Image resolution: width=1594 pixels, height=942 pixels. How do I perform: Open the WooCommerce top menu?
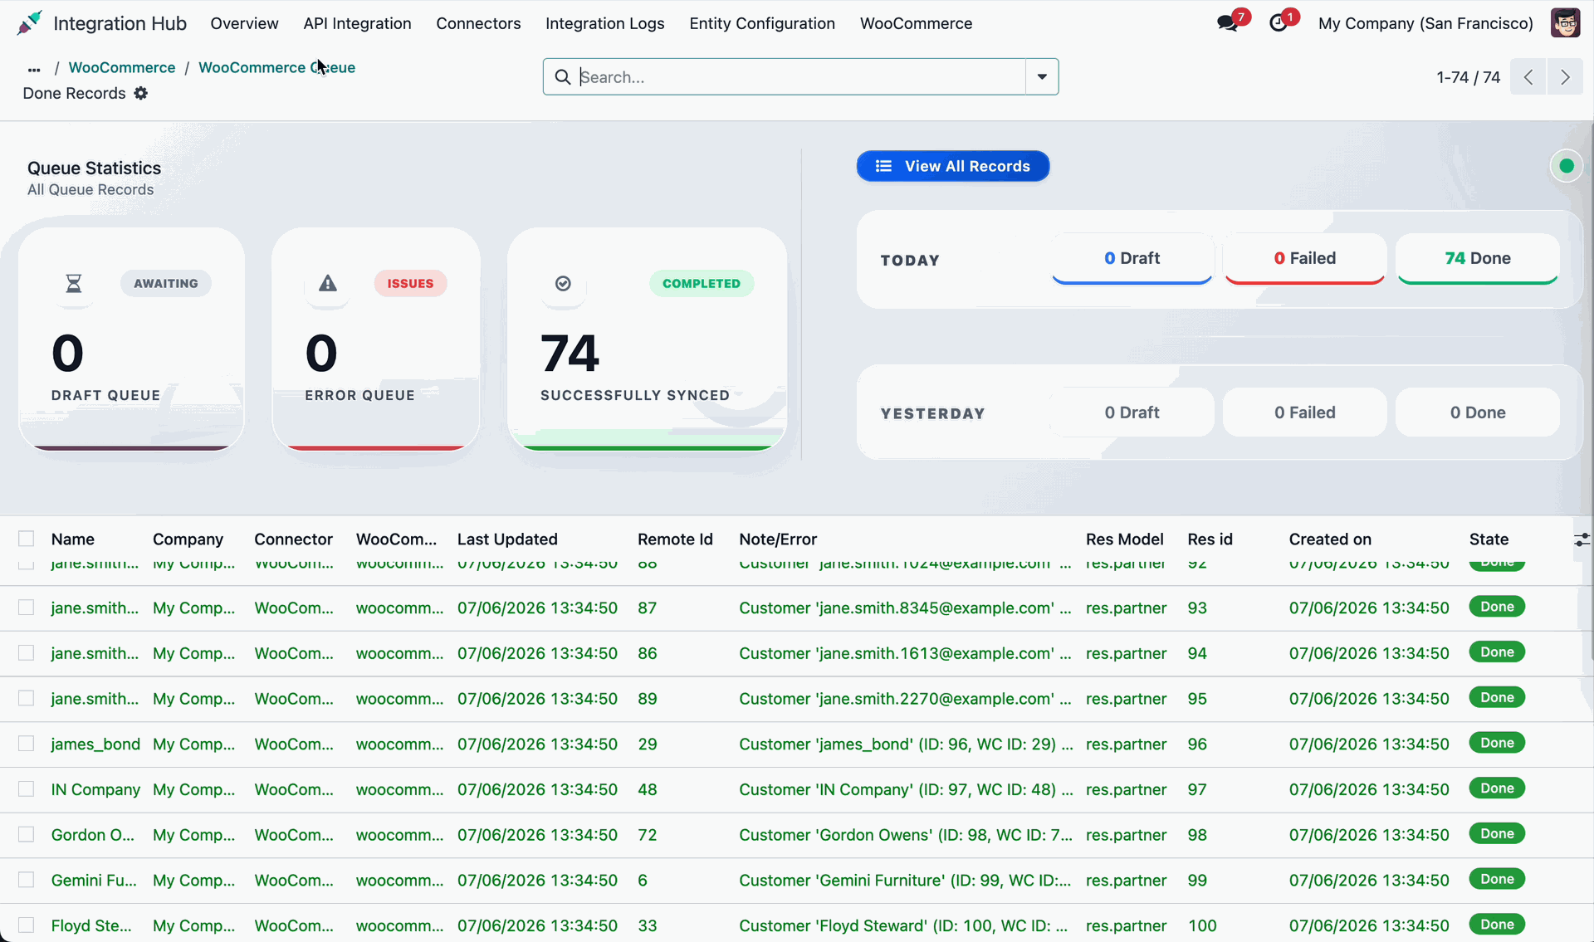point(916,23)
